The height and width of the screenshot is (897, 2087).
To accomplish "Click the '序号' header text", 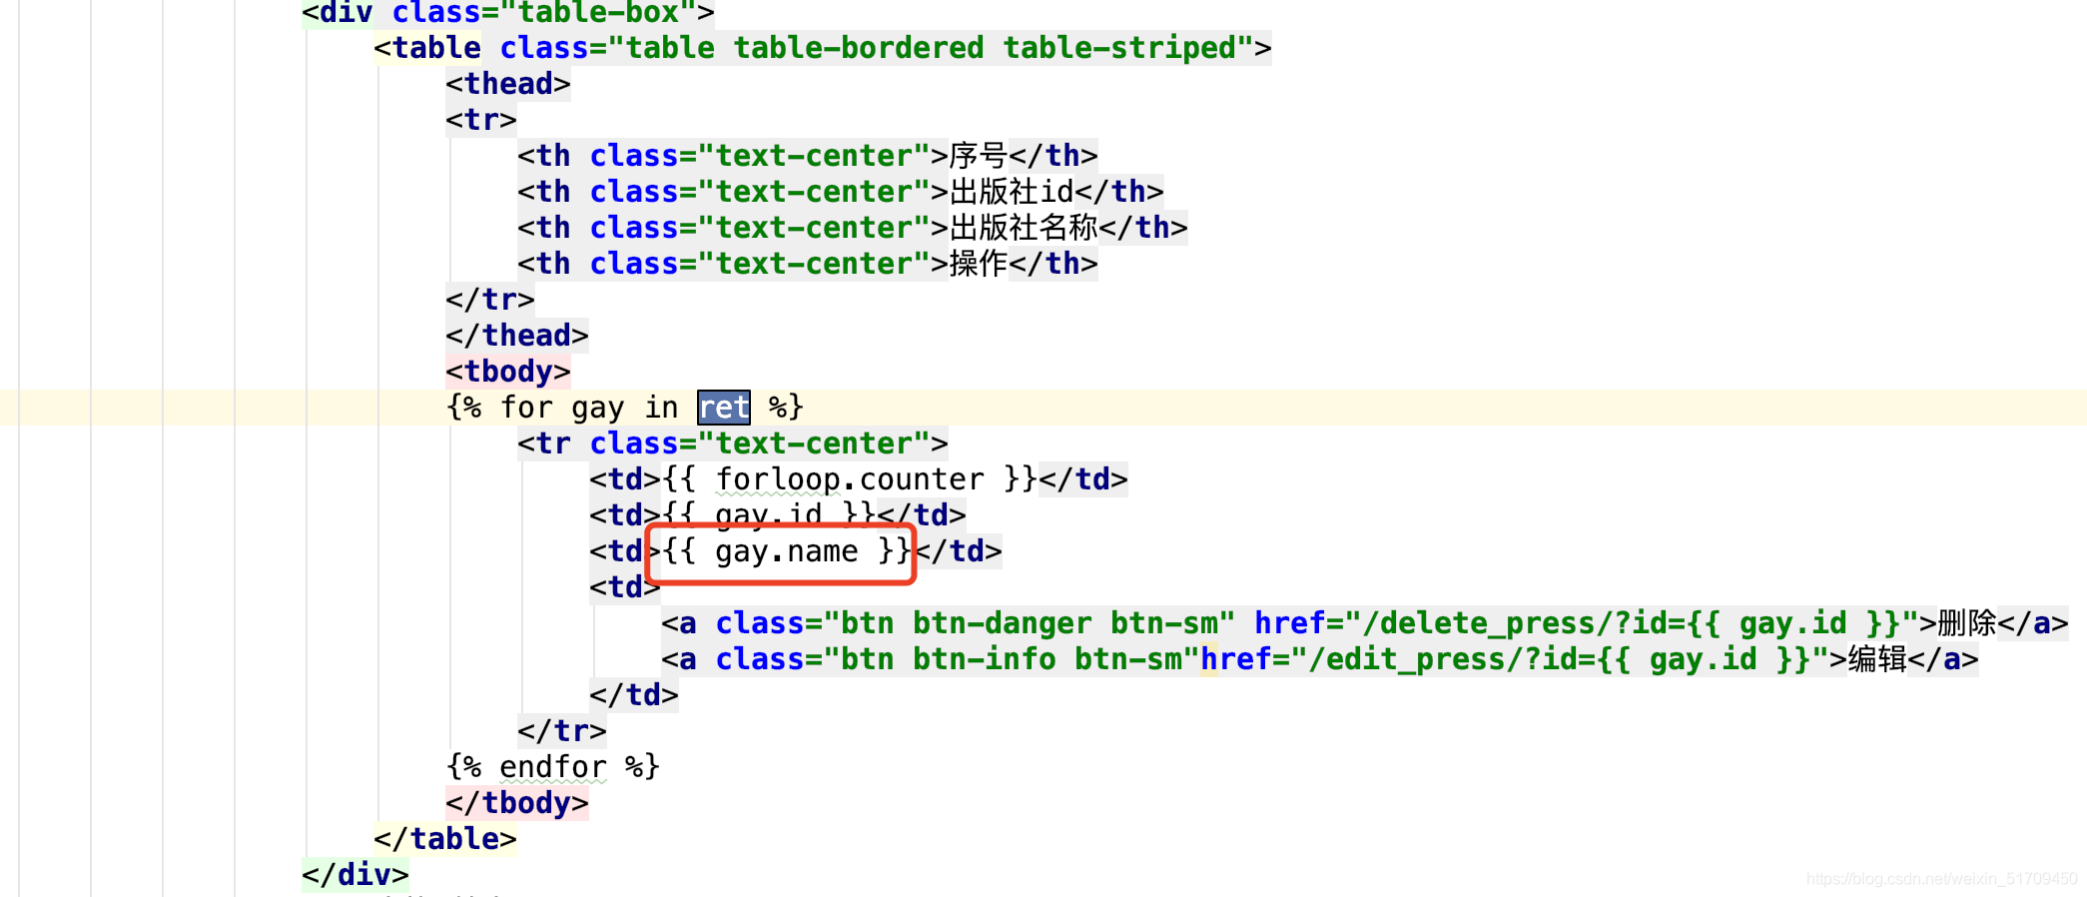I will [x=979, y=156].
